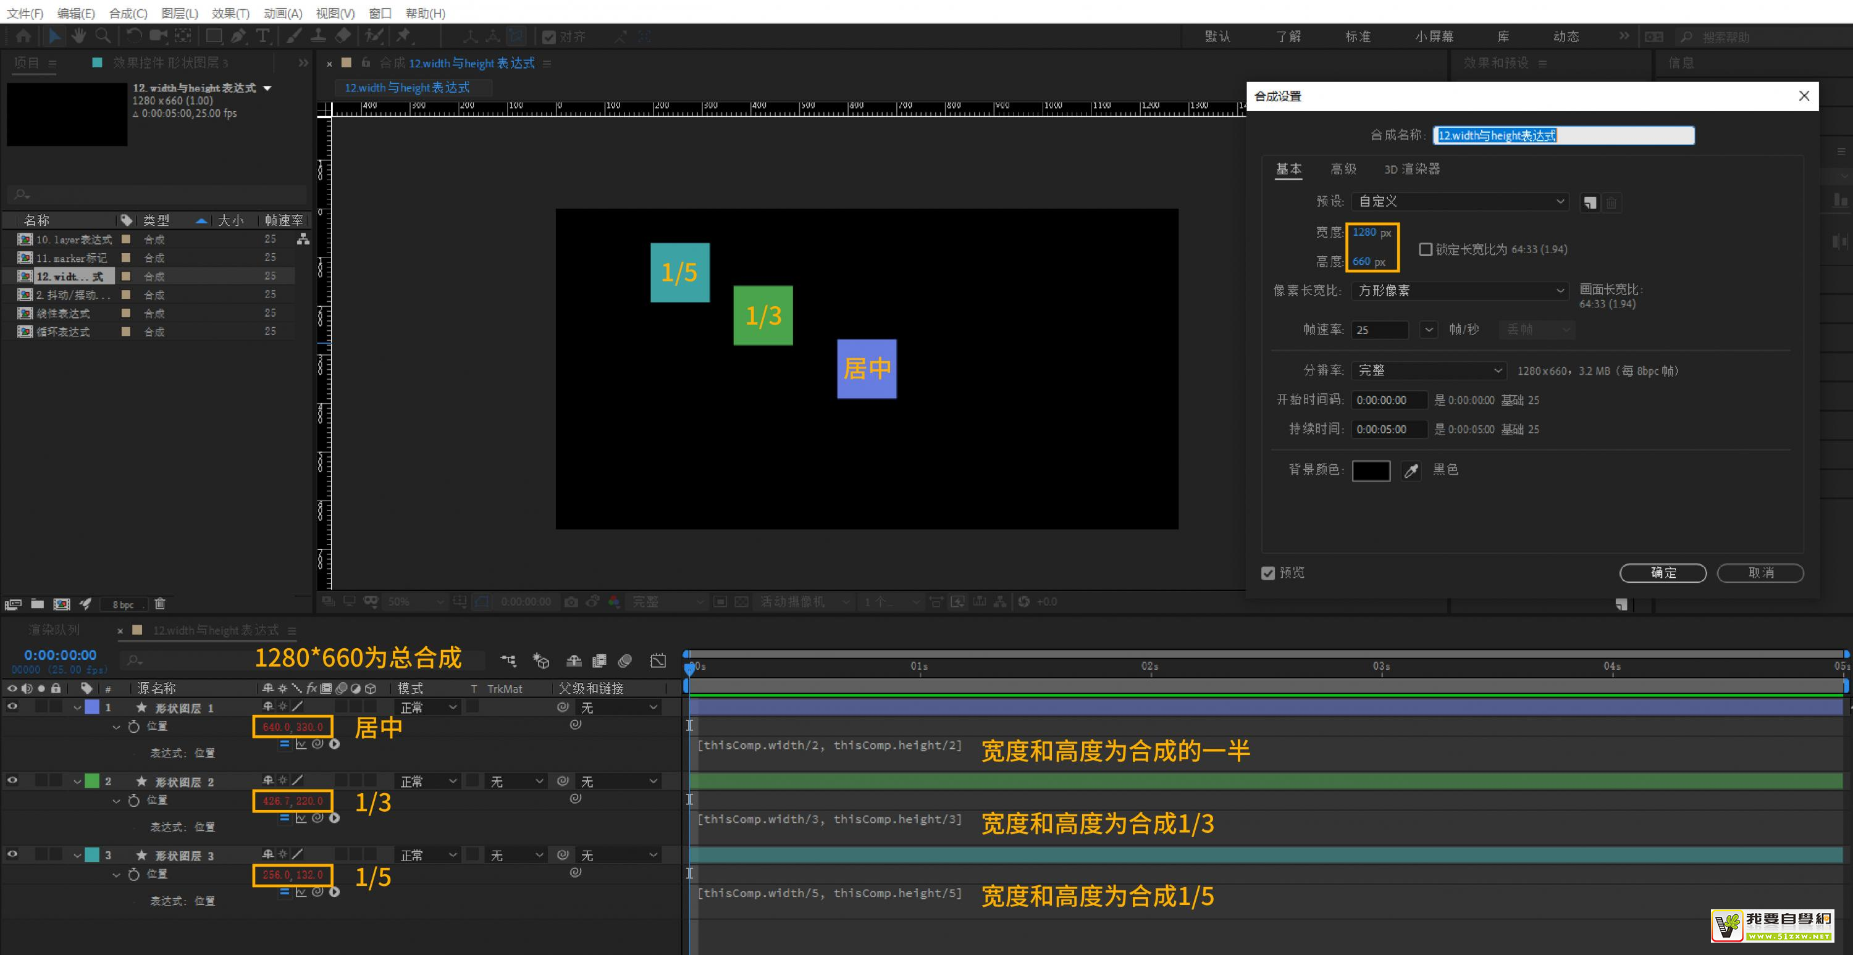Viewport: 1853px width, 955px height.
Task: Click the Home icon in toolbar
Action: coord(23,35)
